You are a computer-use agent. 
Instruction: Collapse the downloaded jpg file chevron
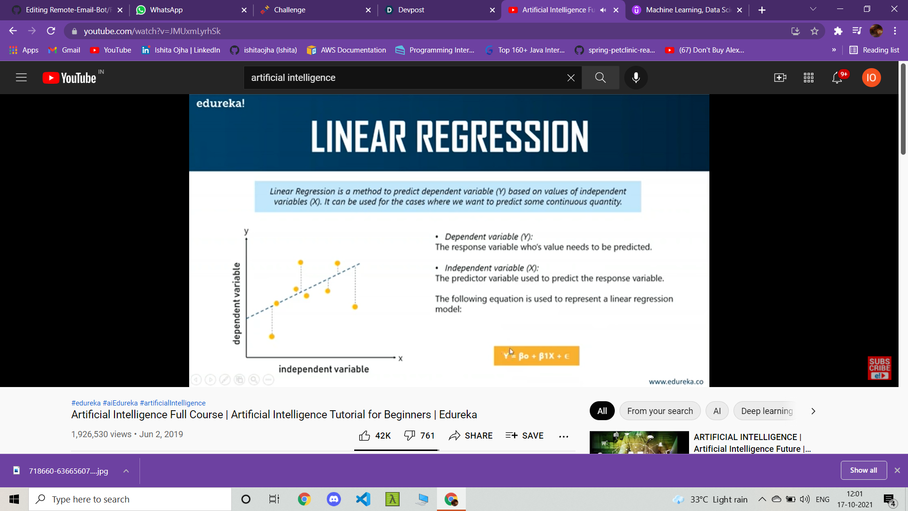pos(125,471)
